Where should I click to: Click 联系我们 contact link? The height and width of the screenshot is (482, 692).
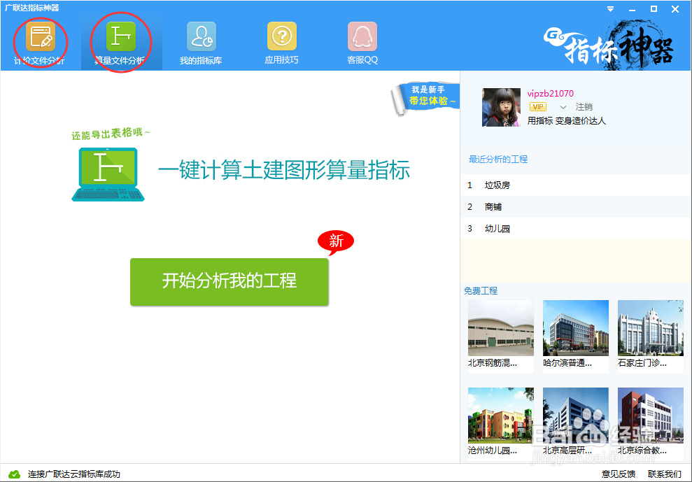(665, 474)
